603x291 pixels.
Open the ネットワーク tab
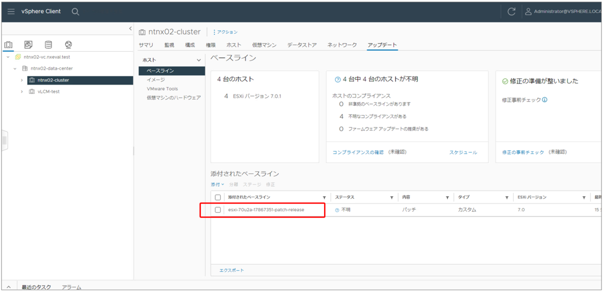point(342,45)
